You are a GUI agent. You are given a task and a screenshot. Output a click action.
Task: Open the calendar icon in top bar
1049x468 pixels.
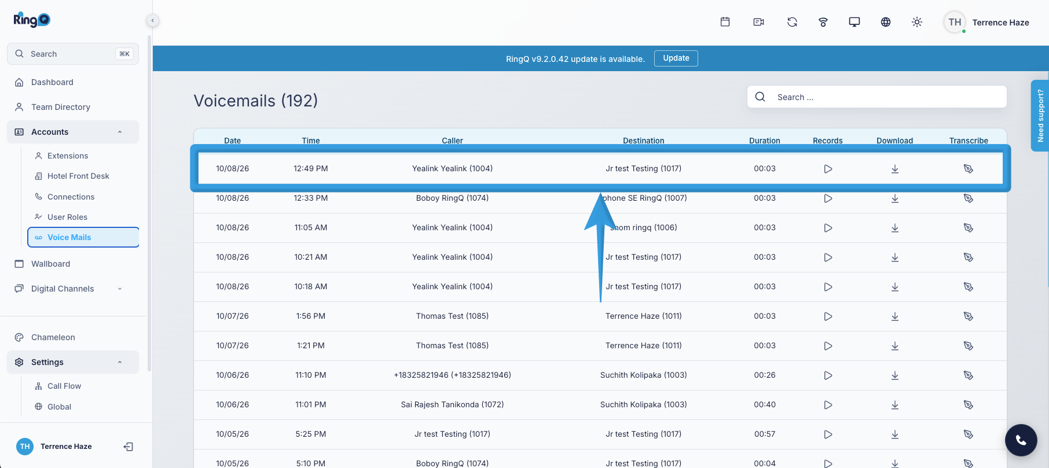[725, 22]
